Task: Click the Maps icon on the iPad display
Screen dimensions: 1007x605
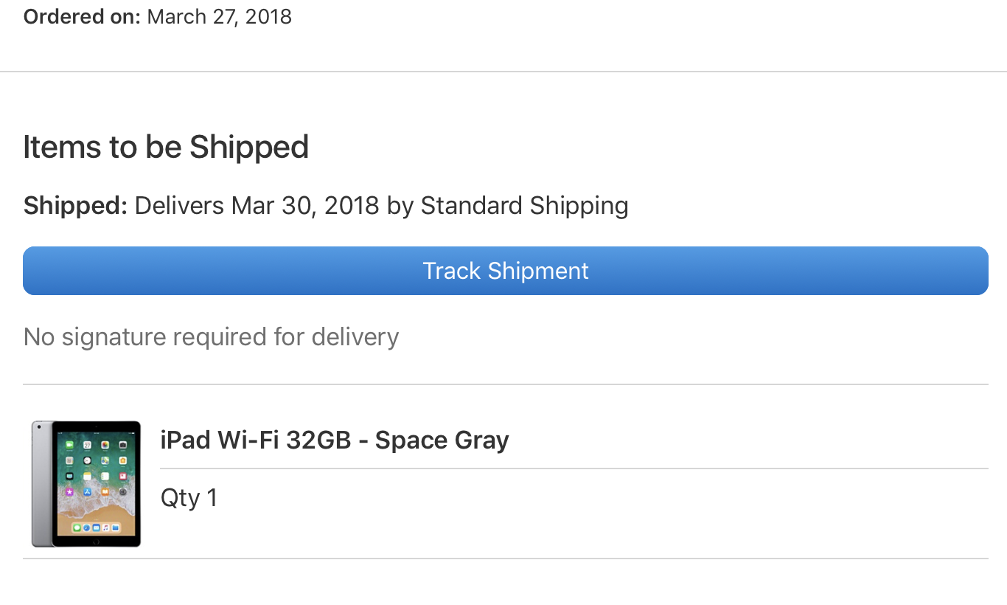Action: pyautogui.click(x=104, y=460)
